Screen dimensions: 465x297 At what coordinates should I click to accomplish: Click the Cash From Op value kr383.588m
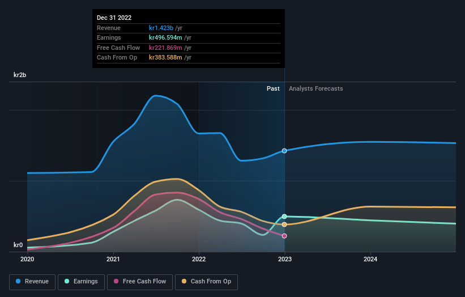tap(165, 58)
